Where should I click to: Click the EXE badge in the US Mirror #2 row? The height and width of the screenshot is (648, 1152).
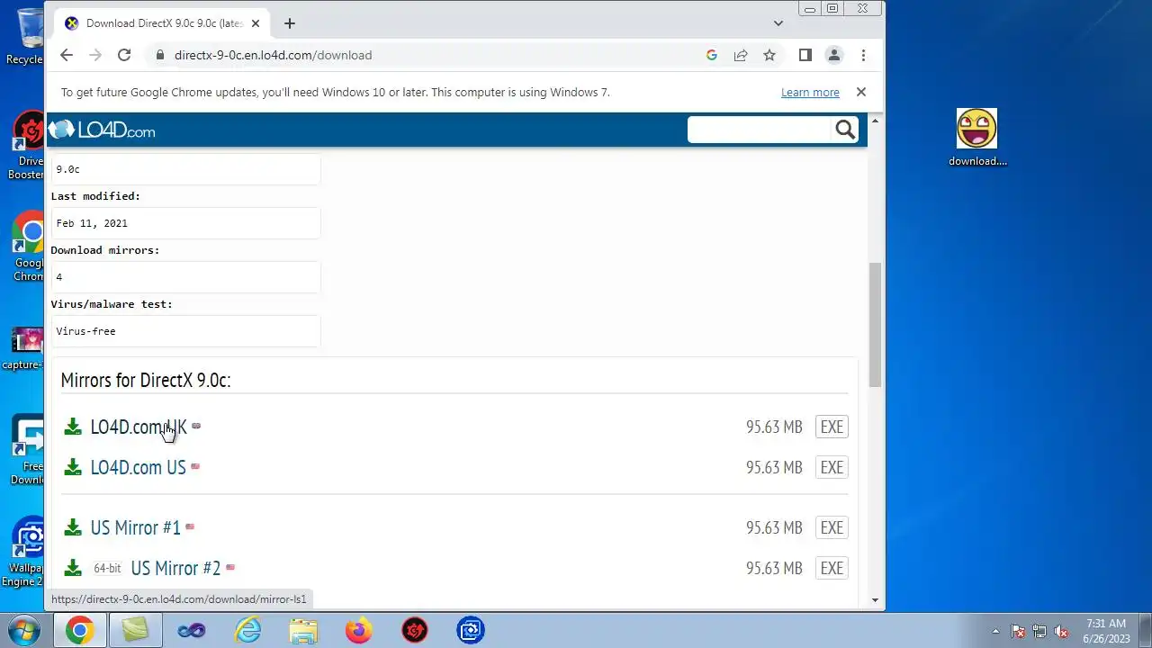[832, 568]
